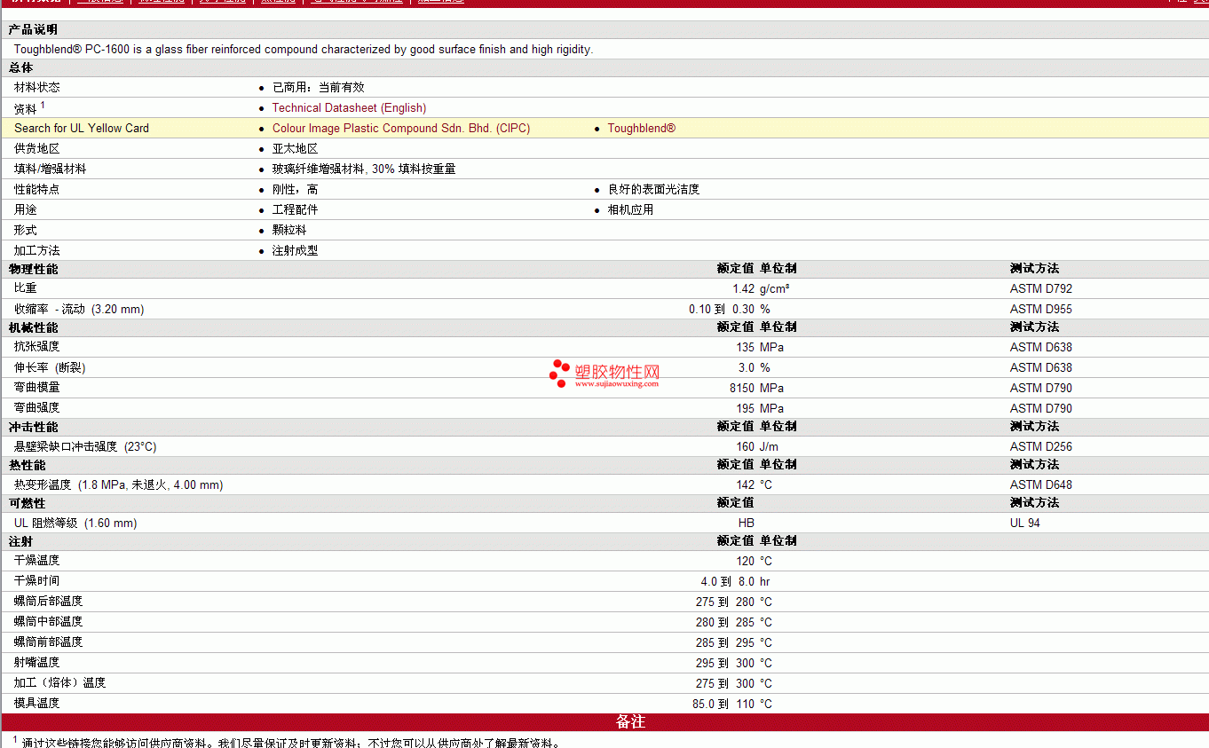Follow the Toughblend® yellow card link
1209x748 pixels.
point(642,128)
